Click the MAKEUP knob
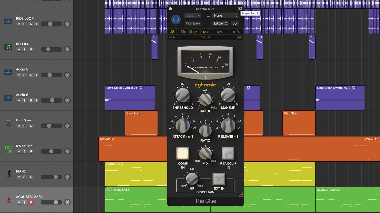 [x=228, y=95]
